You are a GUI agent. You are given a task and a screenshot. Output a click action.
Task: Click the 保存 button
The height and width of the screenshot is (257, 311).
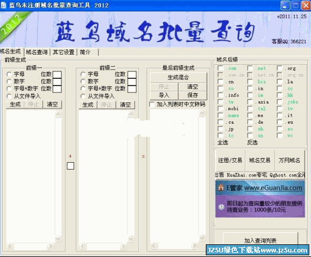193,95
